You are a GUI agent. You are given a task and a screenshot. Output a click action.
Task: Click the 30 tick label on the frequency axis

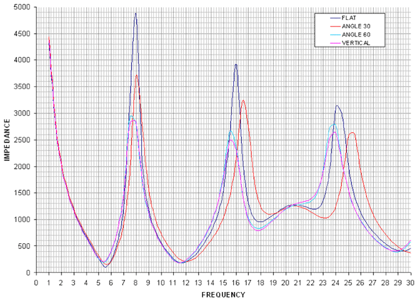click(x=410, y=282)
